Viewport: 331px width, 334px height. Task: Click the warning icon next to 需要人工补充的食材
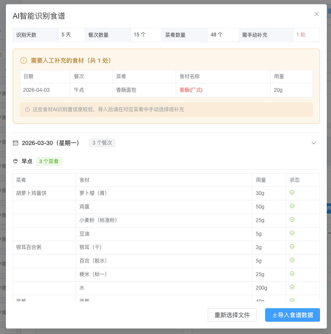click(23, 60)
